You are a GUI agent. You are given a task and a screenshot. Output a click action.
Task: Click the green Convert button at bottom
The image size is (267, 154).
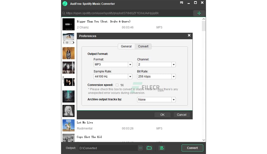point(192,148)
